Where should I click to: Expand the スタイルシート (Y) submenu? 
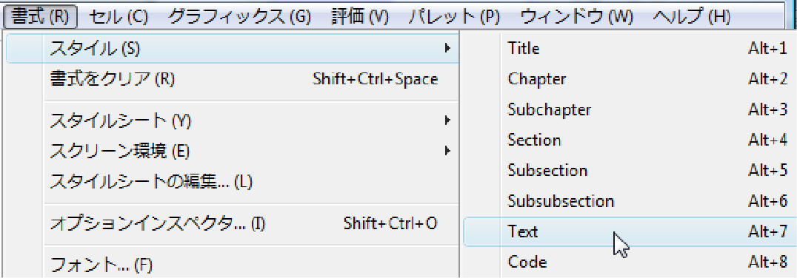click(233, 121)
